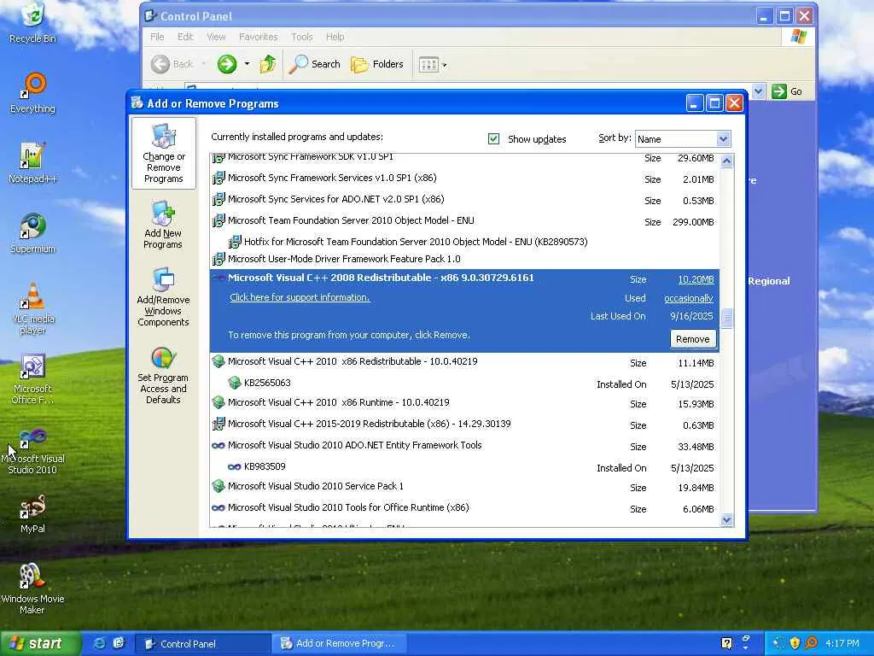This screenshot has width=874, height=656.
Task: Click the Forward arrow in Control Panel toolbar
Action: tap(227, 64)
